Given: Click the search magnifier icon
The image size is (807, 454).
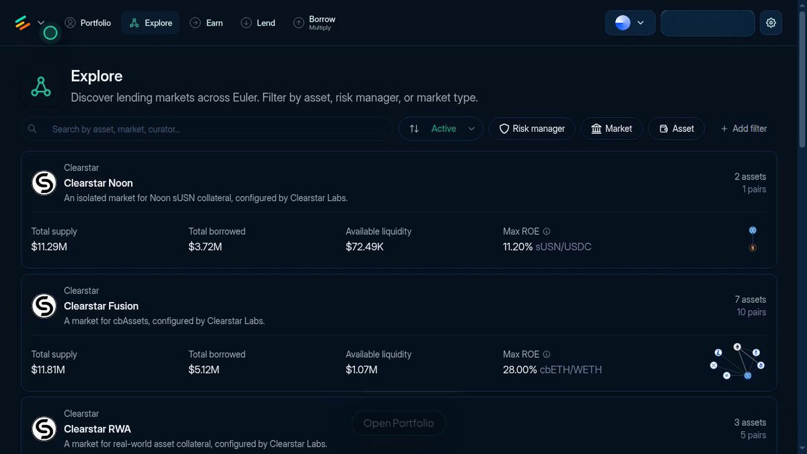Looking at the screenshot, I should coord(32,128).
